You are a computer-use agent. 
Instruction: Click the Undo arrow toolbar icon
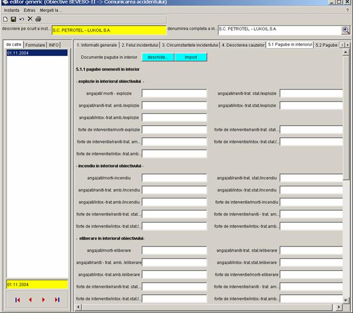22,19
